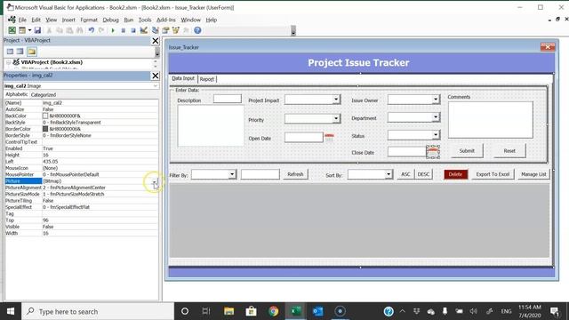Viewport: 569px width, 320px height.
Task: Switch to the Data Input tab
Action: (183, 78)
